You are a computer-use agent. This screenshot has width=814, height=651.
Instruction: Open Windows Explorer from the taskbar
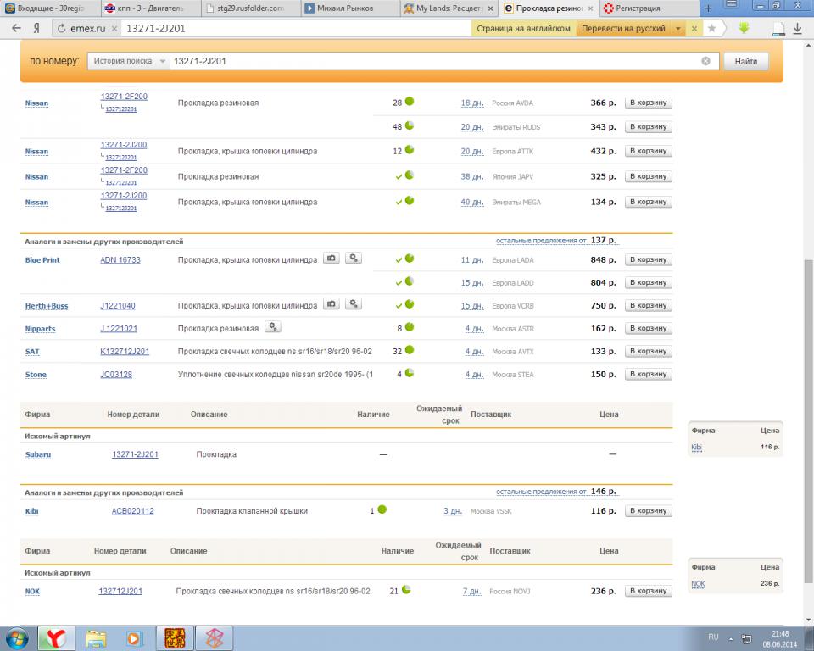click(x=96, y=638)
